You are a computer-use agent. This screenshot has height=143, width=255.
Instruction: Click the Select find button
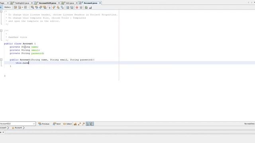[67, 124]
